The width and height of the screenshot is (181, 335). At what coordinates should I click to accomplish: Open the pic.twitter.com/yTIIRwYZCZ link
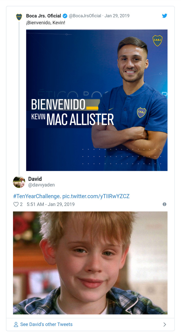(x=96, y=196)
